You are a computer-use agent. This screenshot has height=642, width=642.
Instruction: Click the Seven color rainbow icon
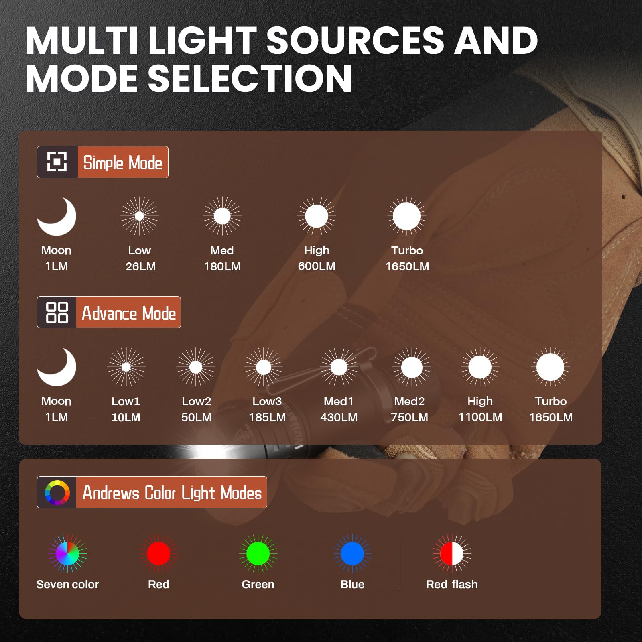pyautogui.click(x=68, y=554)
